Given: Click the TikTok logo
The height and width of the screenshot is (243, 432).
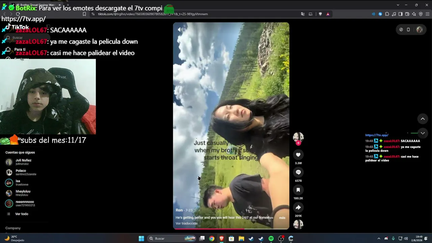Looking at the screenshot, I should click(x=17, y=27).
